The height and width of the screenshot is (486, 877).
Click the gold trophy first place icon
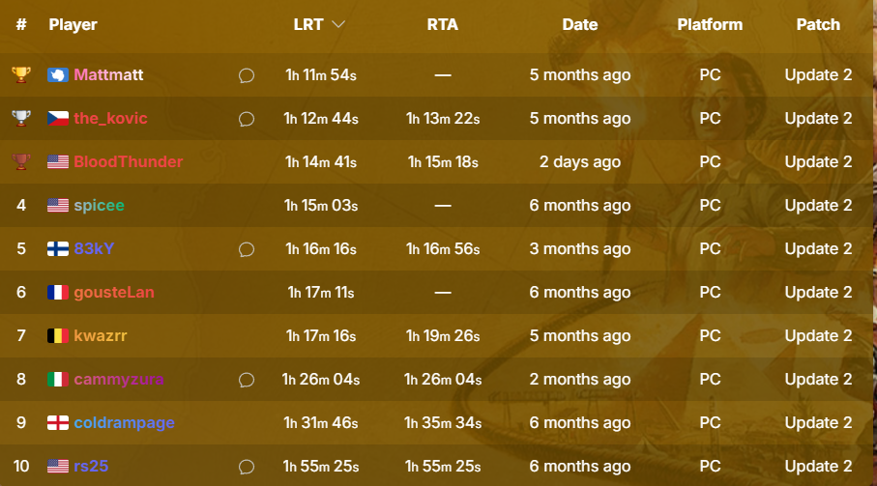(x=21, y=74)
